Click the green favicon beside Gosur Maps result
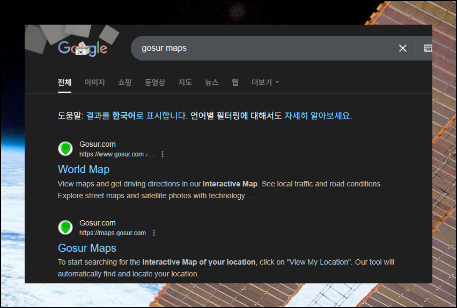Viewport: 457px width, 308px height. pyautogui.click(x=65, y=227)
